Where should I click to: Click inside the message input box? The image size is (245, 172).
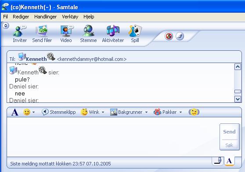113,137
